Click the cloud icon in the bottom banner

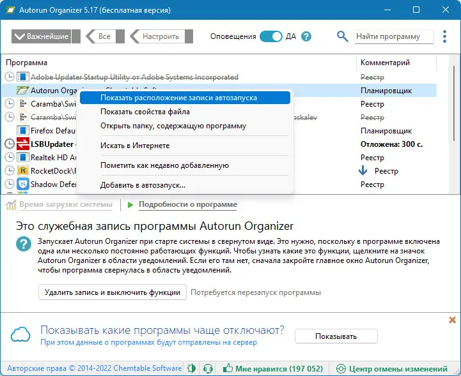[20, 335]
